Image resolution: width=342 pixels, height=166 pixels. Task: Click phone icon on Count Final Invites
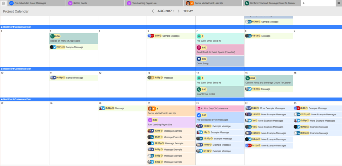[199, 89]
